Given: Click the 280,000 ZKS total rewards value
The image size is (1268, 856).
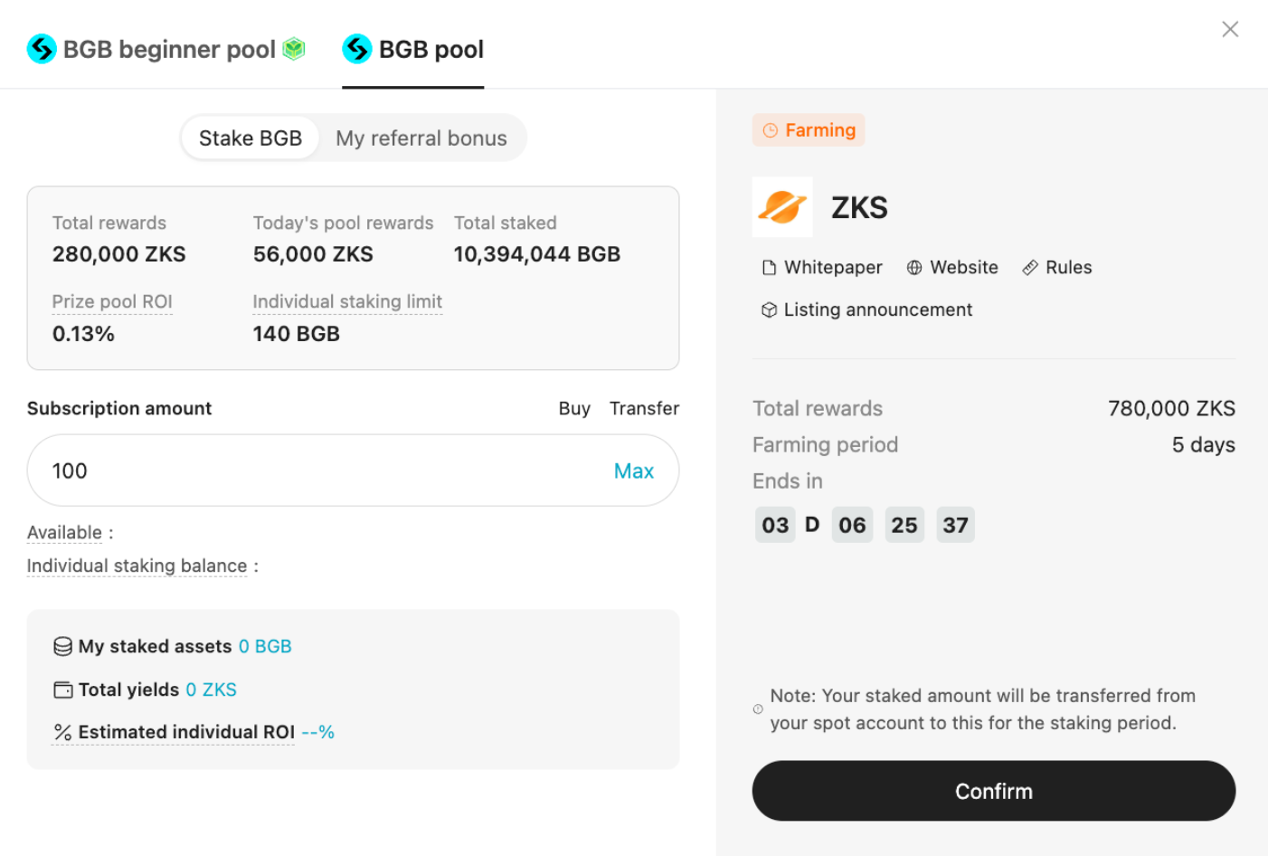Looking at the screenshot, I should tap(118, 254).
